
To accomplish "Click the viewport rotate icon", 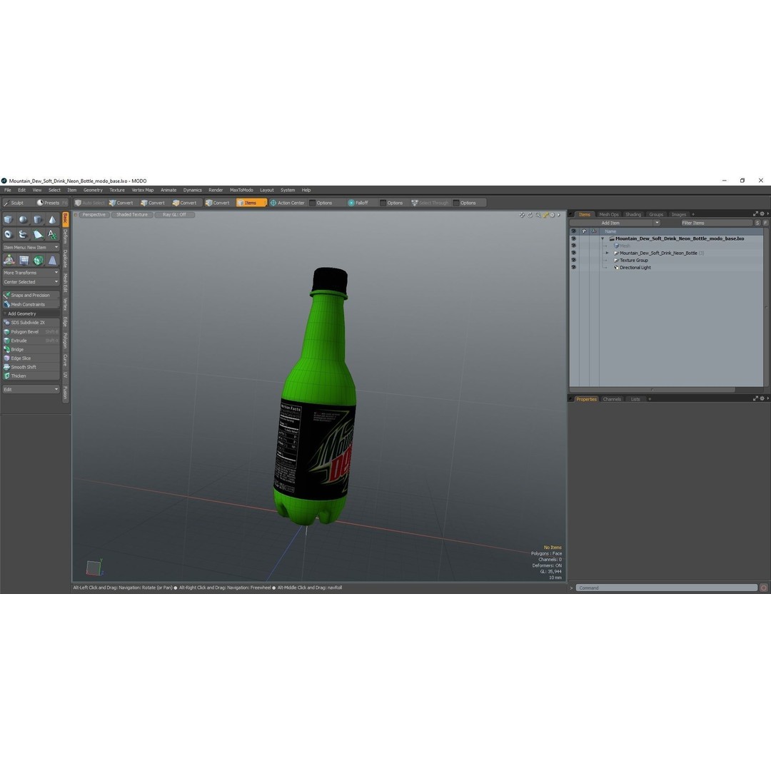I will [x=530, y=215].
